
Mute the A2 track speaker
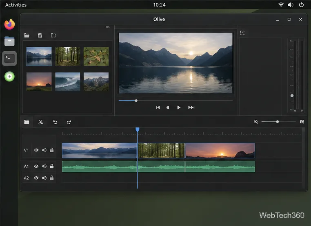point(44,178)
